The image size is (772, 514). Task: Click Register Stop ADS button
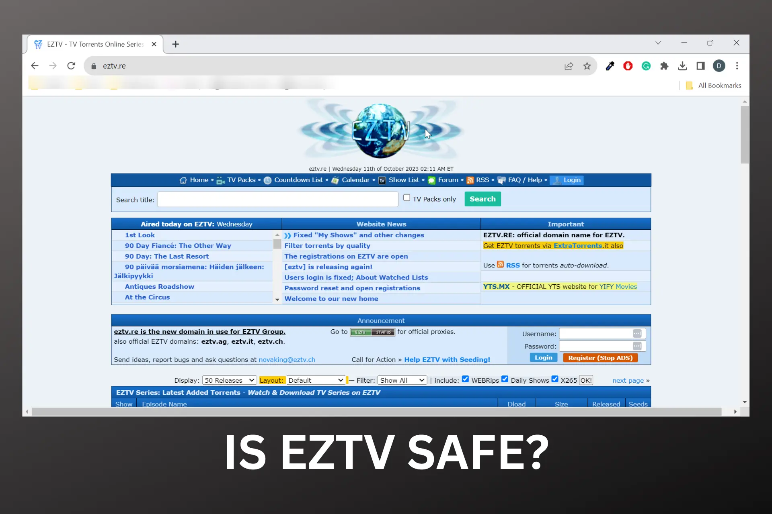[x=600, y=357]
